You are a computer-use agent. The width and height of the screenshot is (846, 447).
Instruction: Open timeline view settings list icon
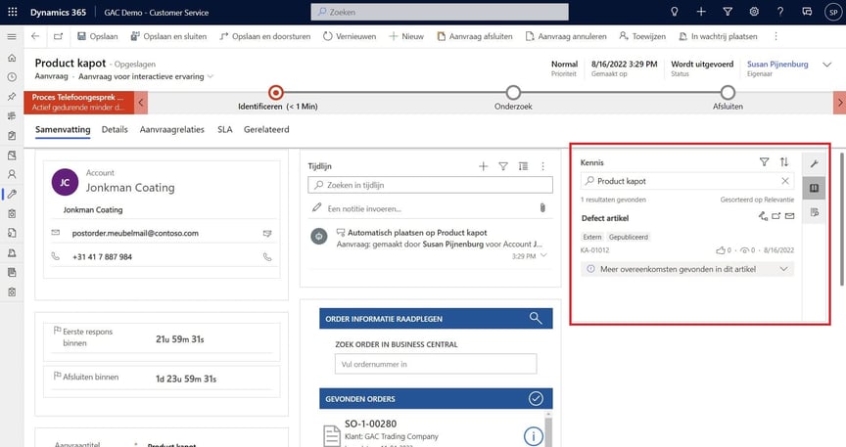[x=523, y=166]
